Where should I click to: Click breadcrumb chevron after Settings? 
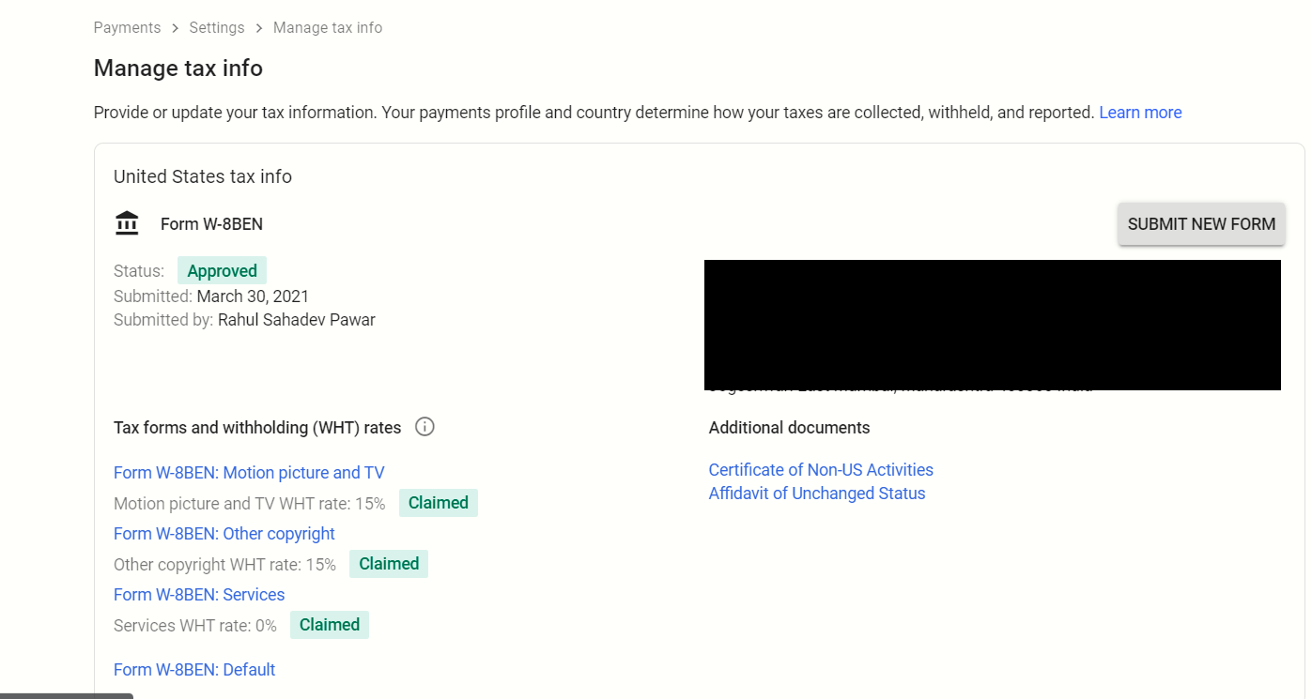pyautogui.click(x=259, y=28)
